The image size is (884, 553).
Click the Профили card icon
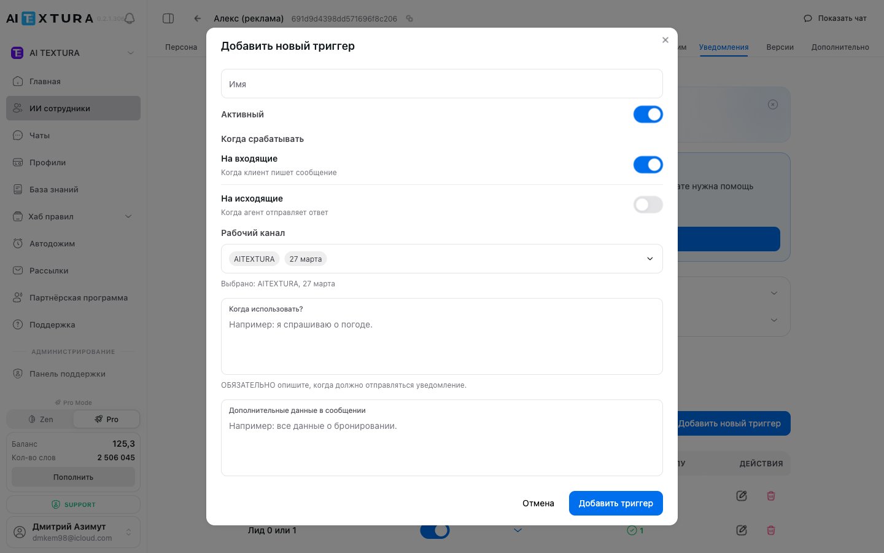pos(18,162)
